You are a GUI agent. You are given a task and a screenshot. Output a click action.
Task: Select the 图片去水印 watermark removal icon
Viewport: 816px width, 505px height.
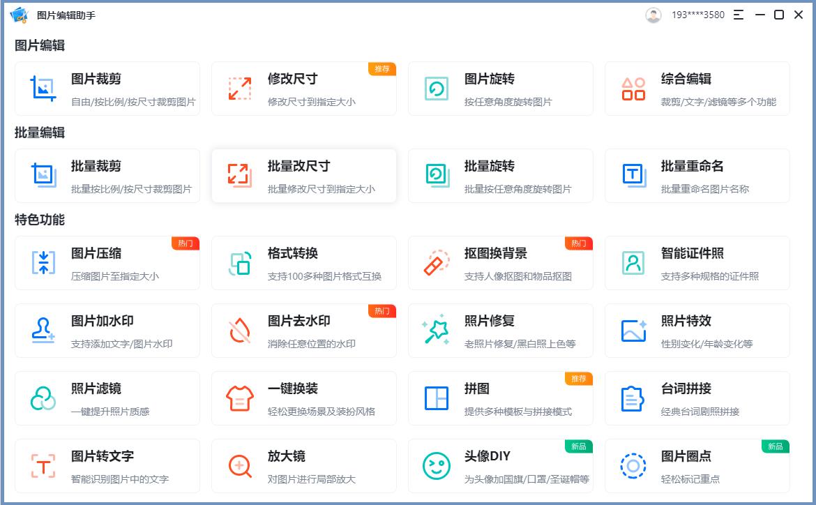(239, 330)
